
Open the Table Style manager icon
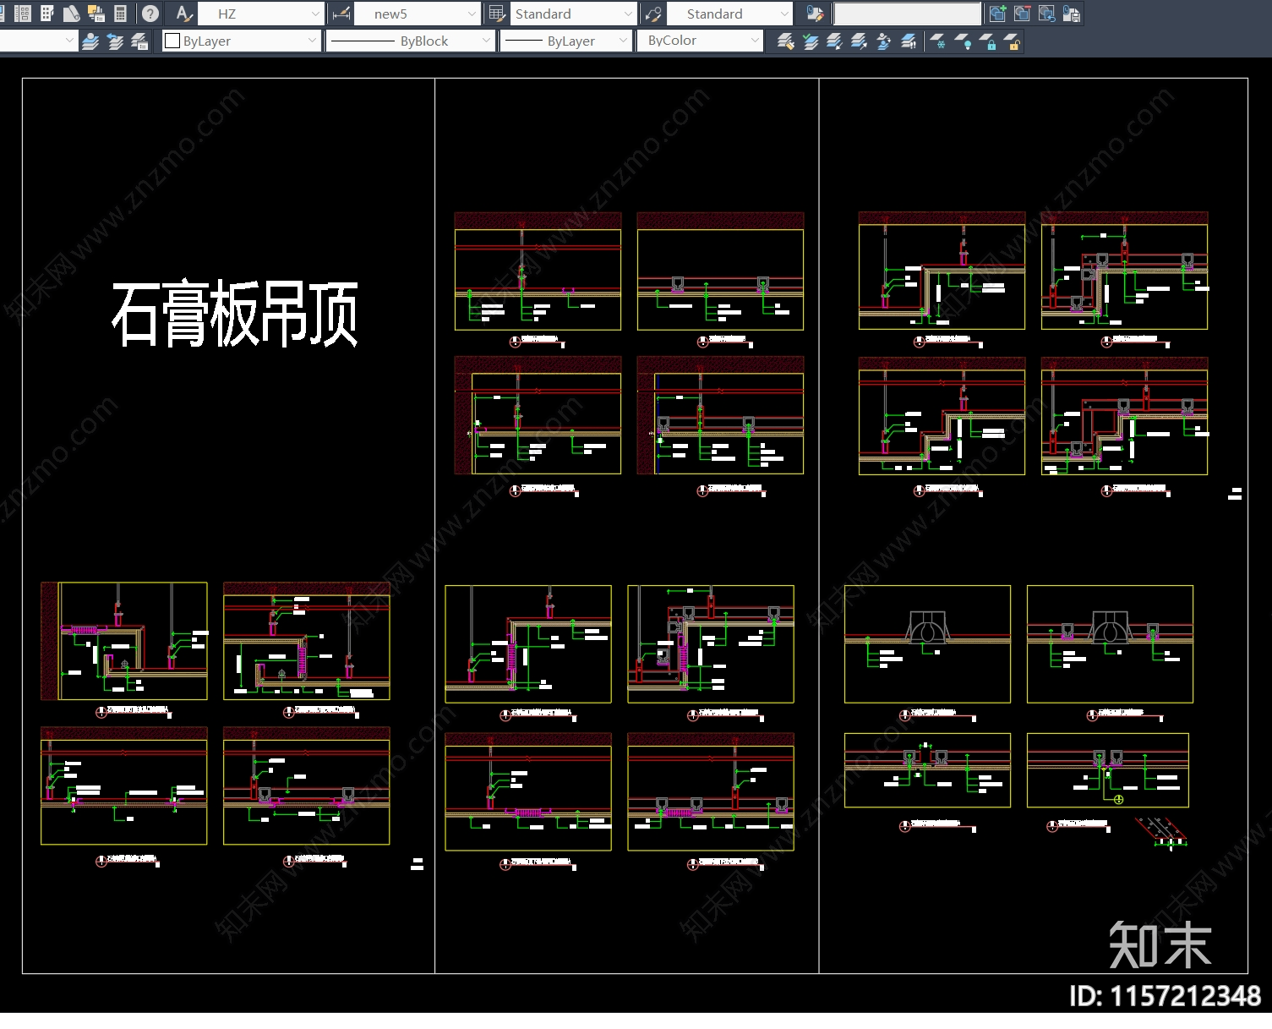tap(497, 14)
